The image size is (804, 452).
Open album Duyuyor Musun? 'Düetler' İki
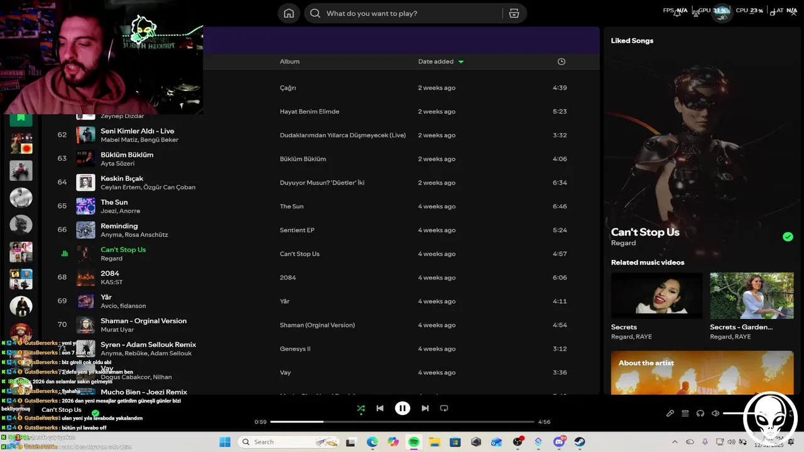coord(322,183)
